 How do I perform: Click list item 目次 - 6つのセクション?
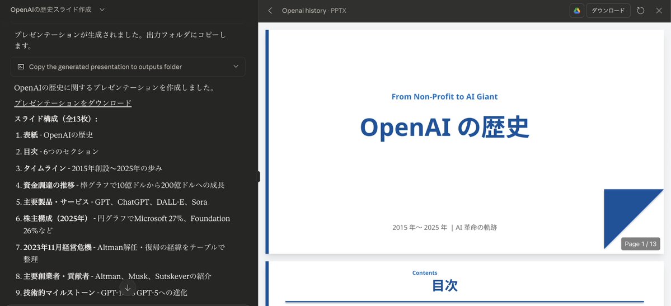[x=61, y=152]
